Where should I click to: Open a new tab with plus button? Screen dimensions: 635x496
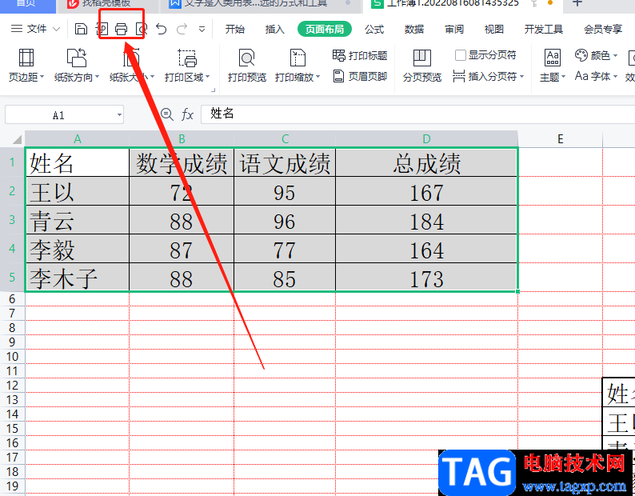(577, 3)
